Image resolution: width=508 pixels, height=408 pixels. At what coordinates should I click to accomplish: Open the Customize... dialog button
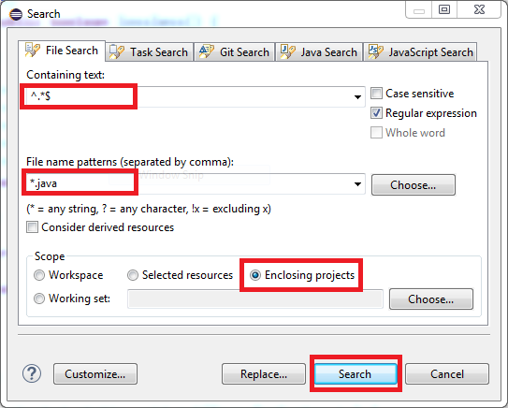[x=95, y=373]
